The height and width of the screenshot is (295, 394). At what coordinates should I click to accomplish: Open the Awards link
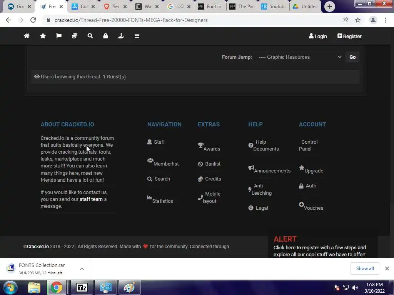[x=209, y=147]
